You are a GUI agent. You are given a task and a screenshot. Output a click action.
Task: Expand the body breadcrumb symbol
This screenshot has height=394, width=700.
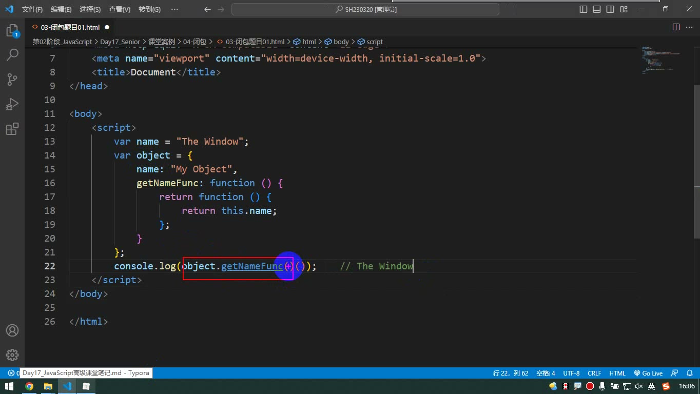point(337,42)
